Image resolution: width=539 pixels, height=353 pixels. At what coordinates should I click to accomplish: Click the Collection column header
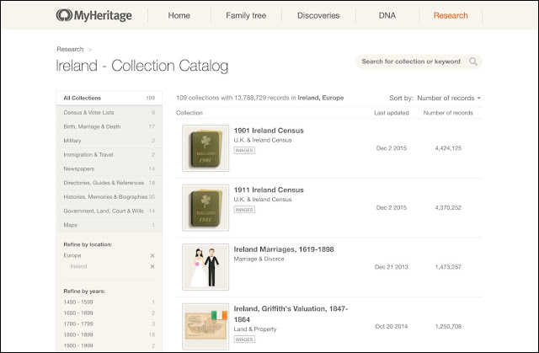pos(189,113)
